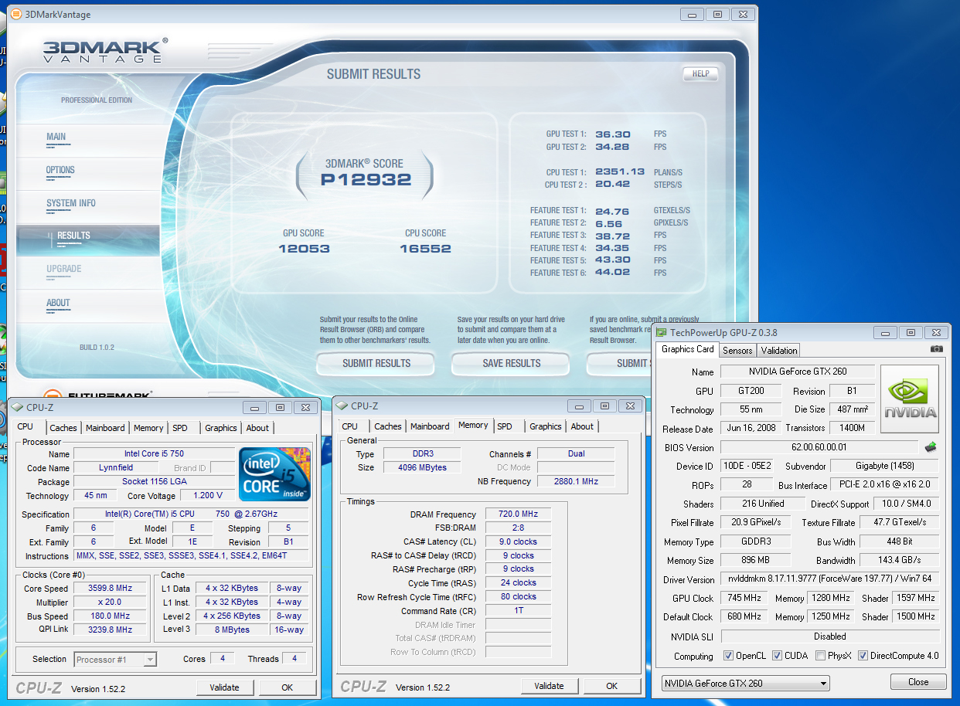The image size is (960, 706).
Task: Click the TechPowerUp GPU-Z title bar icon
Action: coord(661,333)
